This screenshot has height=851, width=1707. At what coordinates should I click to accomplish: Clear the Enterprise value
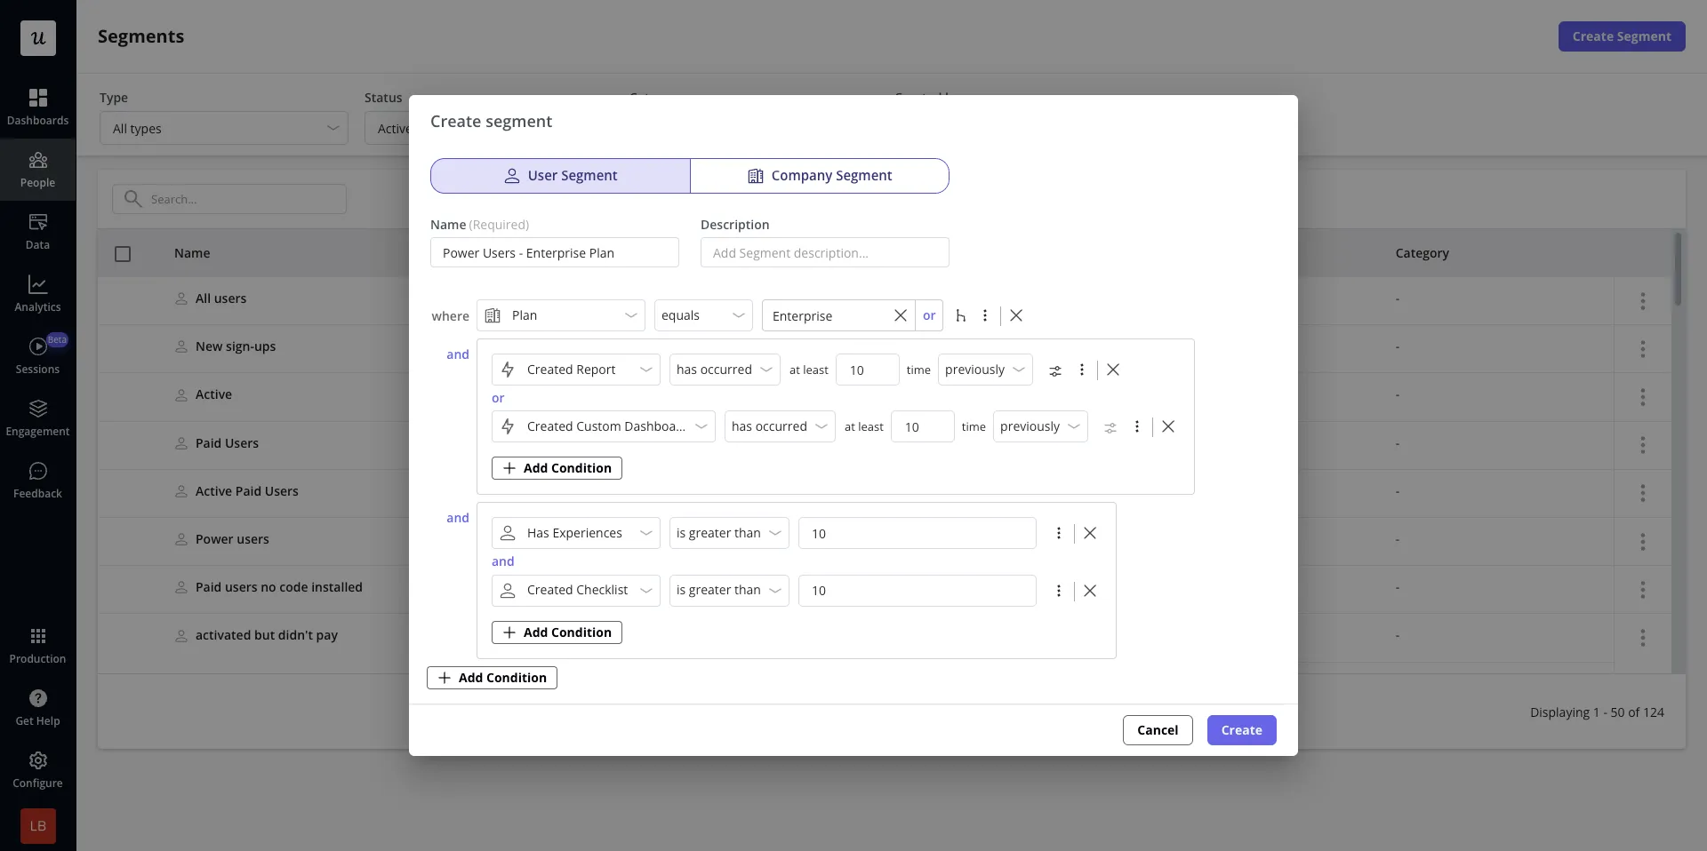coord(900,316)
